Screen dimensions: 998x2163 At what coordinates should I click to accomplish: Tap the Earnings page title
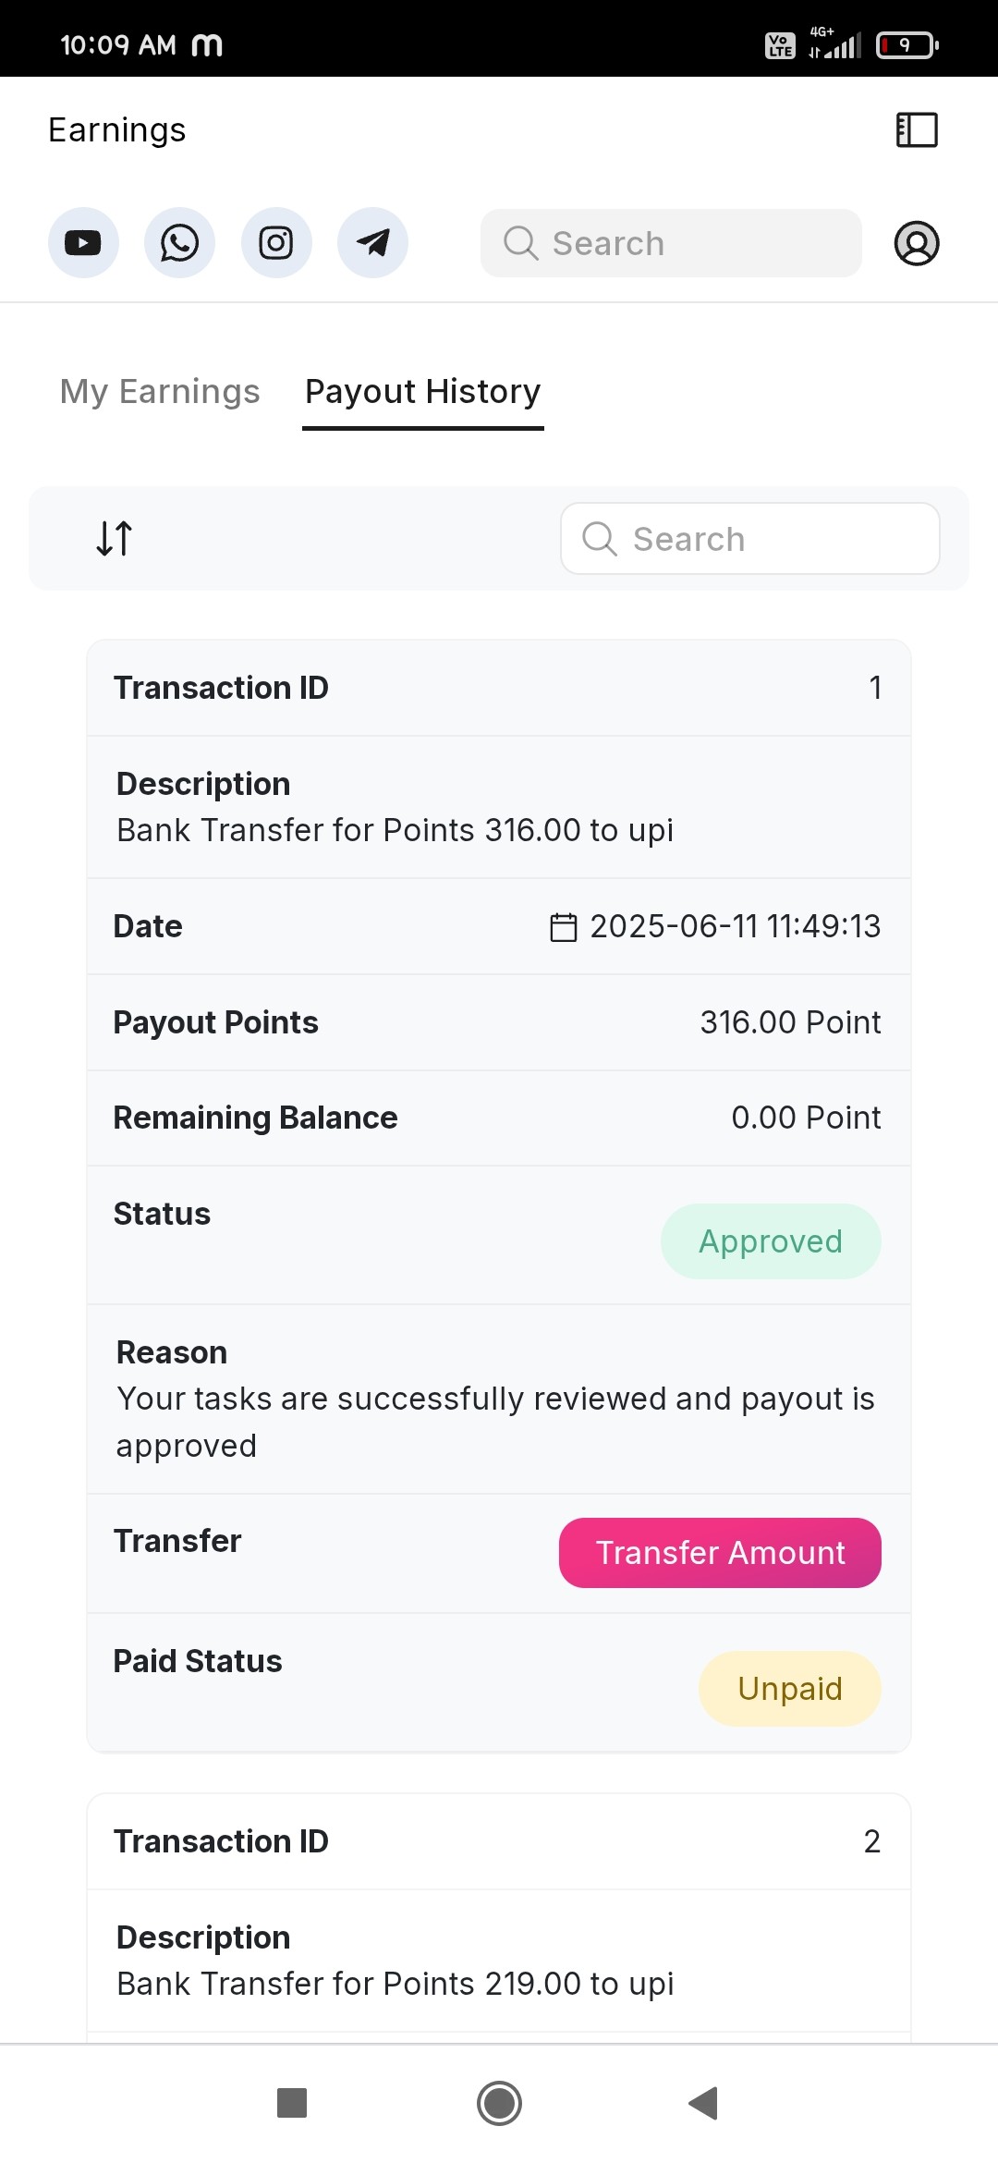click(x=117, y=130)
